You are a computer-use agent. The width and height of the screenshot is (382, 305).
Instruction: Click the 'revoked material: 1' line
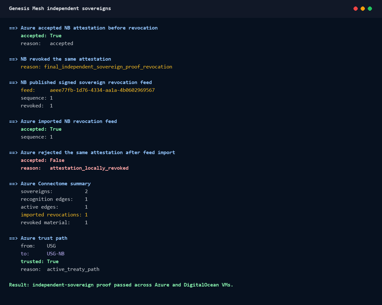point(54,223)
